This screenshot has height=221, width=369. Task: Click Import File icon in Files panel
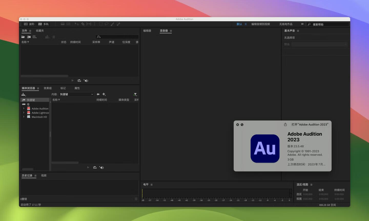click(29, 37)
